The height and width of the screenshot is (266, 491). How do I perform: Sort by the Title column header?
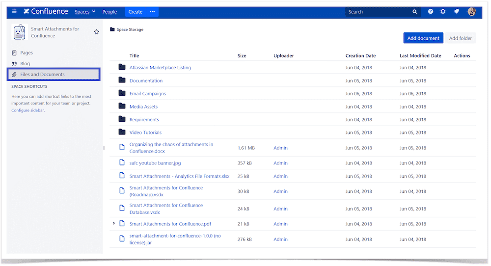click(x=134, y=56)
